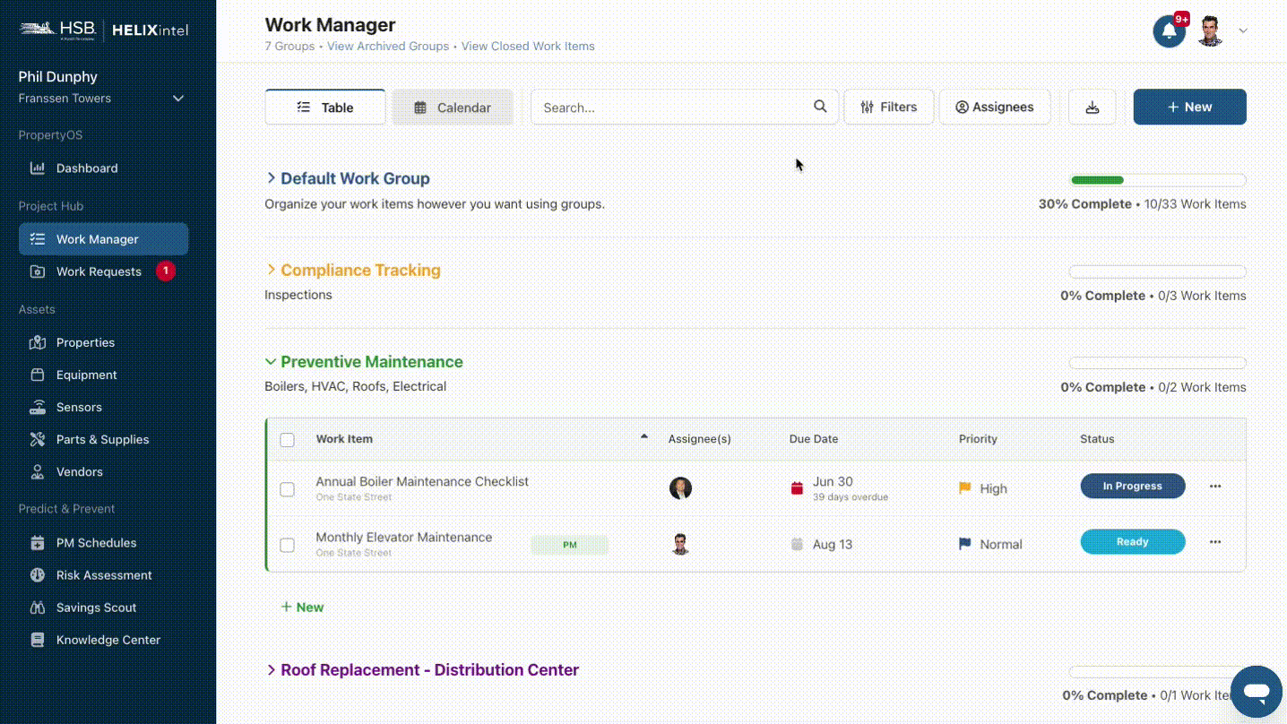This screenshot has width=1287, height=724.
Task: Sort by the Work Item column arrow
Action: [643, 436]
